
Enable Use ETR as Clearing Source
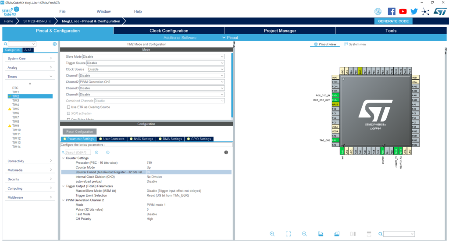pyautogui.click(x=68, y=107)
